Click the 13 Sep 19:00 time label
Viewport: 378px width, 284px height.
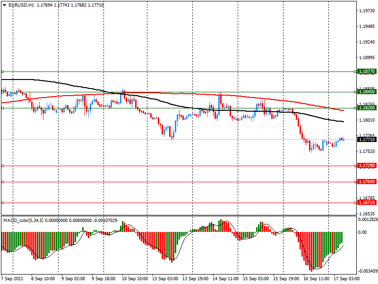click(196, 278)
